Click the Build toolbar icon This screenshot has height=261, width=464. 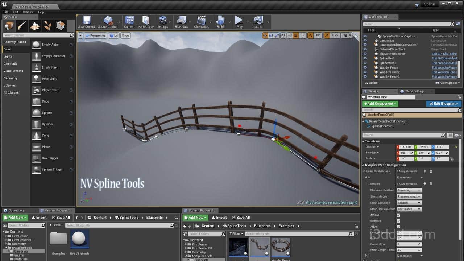tap(220, 22)
